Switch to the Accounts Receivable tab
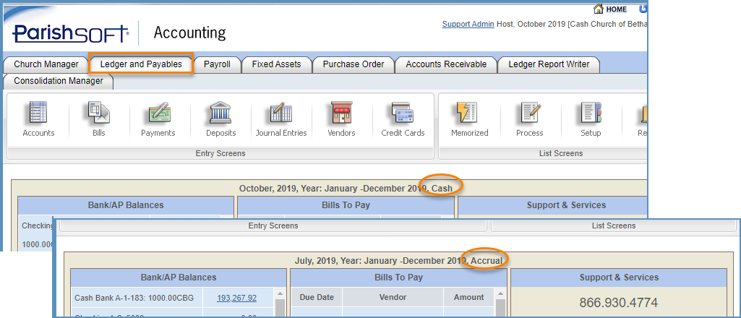Viewport: 741px width, 318px height. coord(446,64)
